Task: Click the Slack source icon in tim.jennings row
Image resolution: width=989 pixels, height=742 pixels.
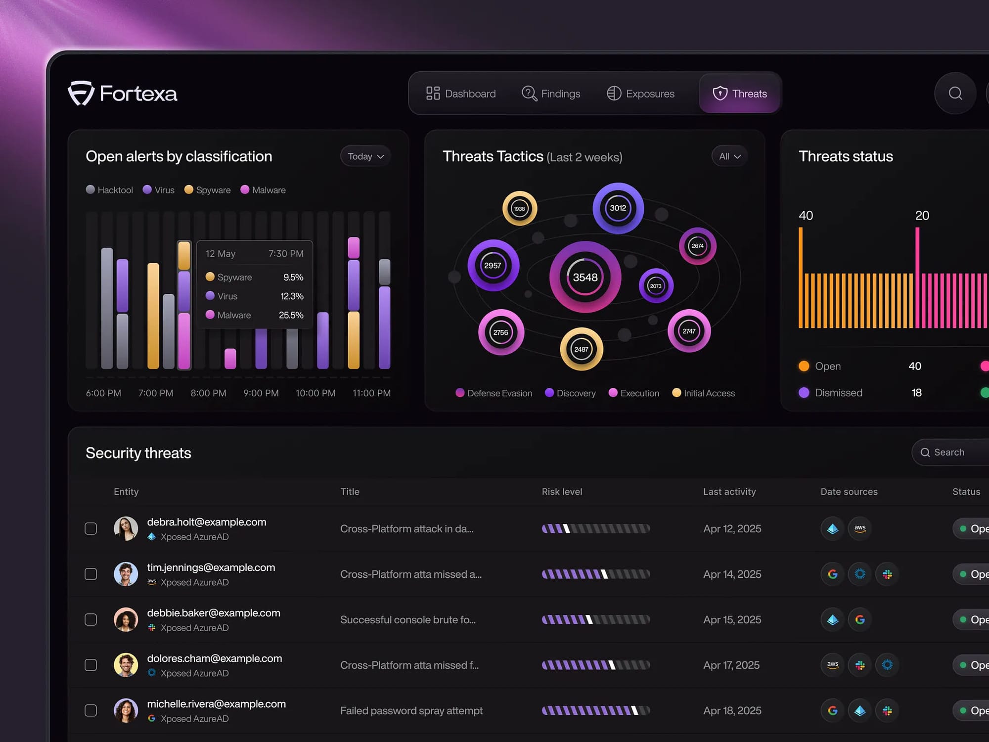Action: click(x=887, y=574)
